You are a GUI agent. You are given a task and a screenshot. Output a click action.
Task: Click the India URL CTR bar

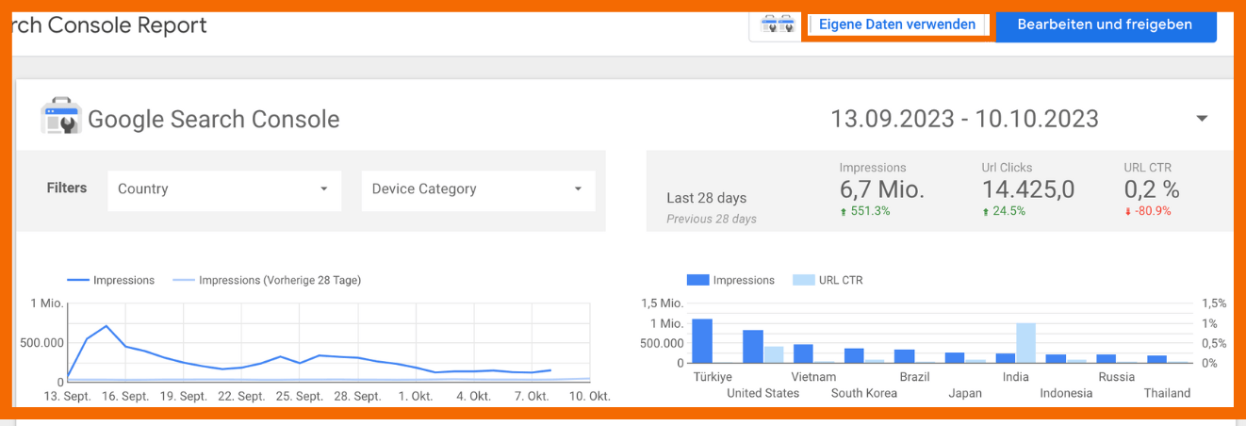[1026, 343]
